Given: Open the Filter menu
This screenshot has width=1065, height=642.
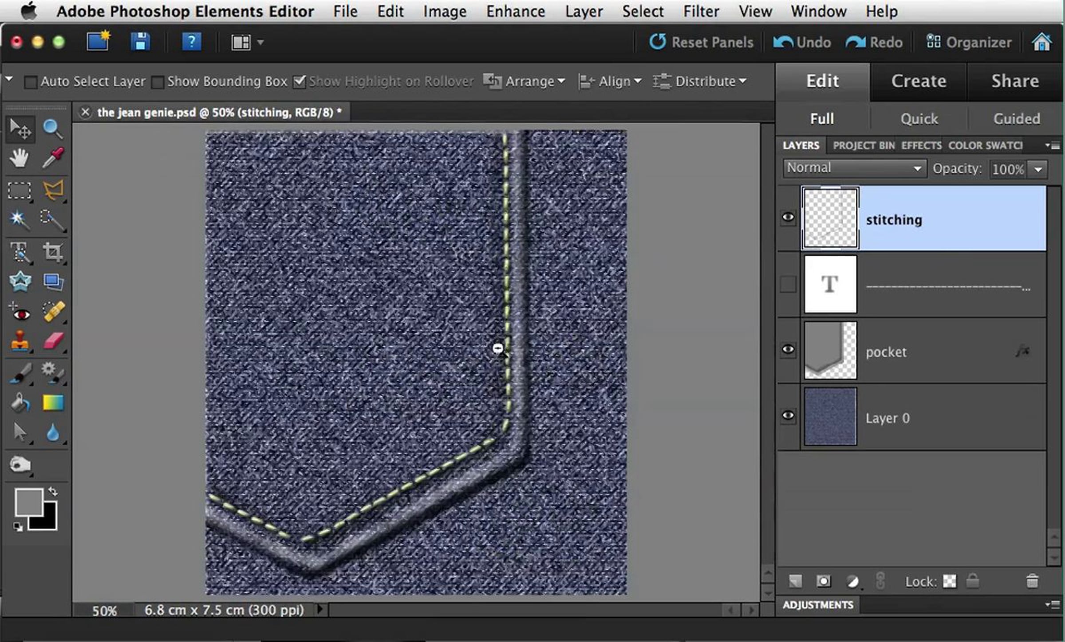Looking at the screenshot, I should (x=701, y=11).
